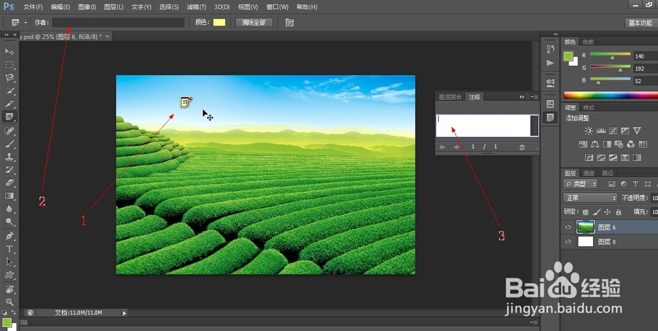
Task: Toggle pixel layer filter
Action: [x=612, y=184]
